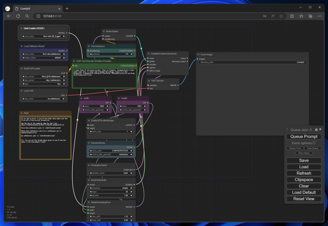Viewport: 328px width, 226px height.
Task: Collapse the BasicGuider node via its dot
Action: coord(104,32)
